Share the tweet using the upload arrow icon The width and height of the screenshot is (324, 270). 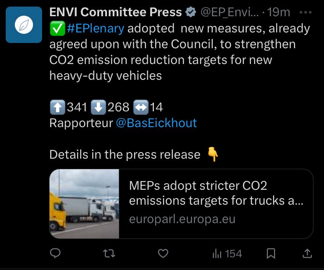(x=308, y=253)
